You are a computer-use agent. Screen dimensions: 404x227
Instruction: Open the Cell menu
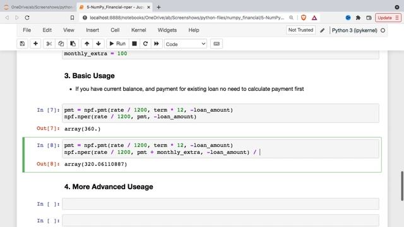click(x=115, y=30)
